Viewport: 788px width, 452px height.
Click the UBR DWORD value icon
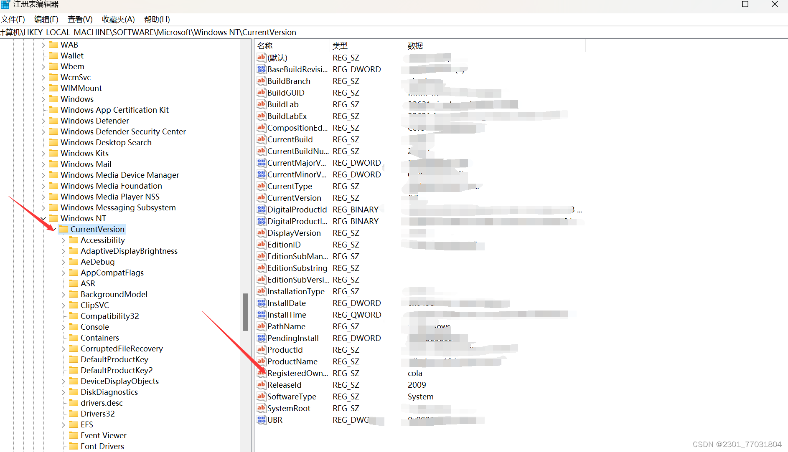(x=262, y=419)
